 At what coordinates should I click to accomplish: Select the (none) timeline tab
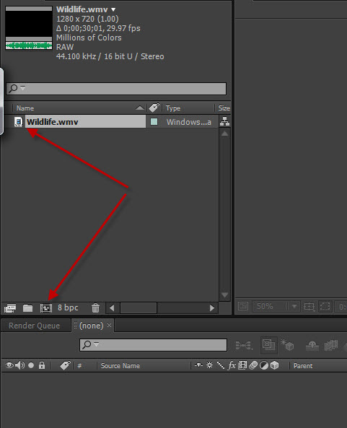pos(92,326)
